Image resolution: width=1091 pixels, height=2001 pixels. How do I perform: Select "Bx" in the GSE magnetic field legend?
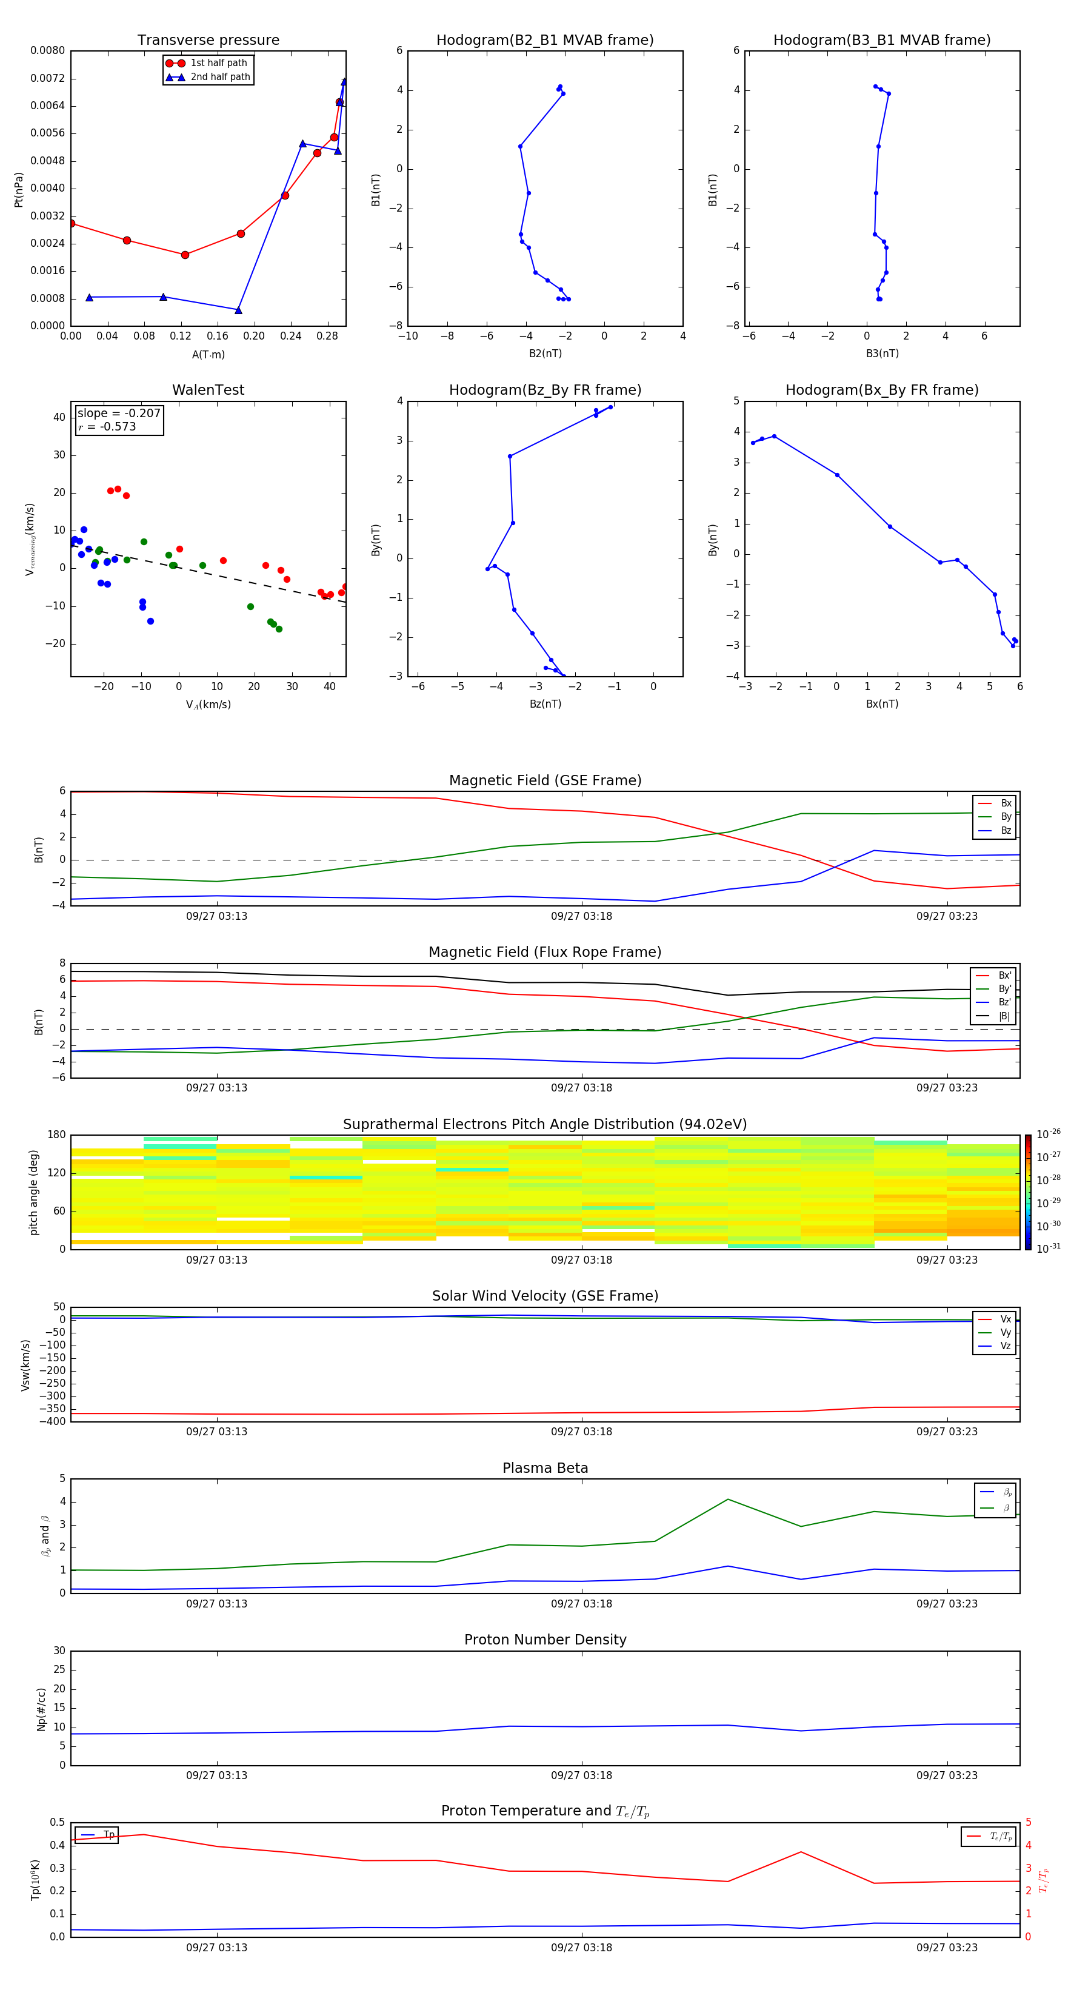[995, 803]
